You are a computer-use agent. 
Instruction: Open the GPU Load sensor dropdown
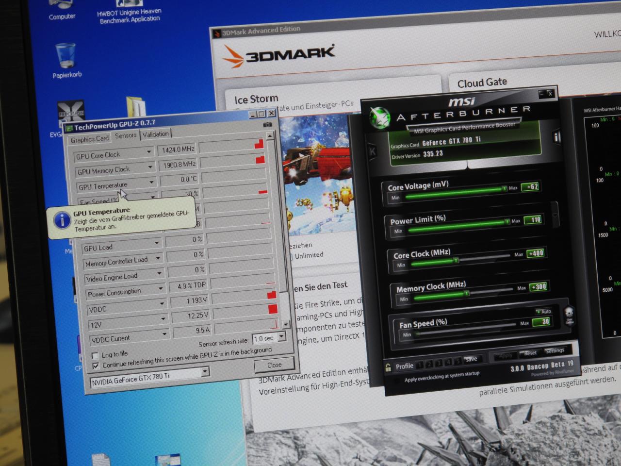click(x=157, y=242)
